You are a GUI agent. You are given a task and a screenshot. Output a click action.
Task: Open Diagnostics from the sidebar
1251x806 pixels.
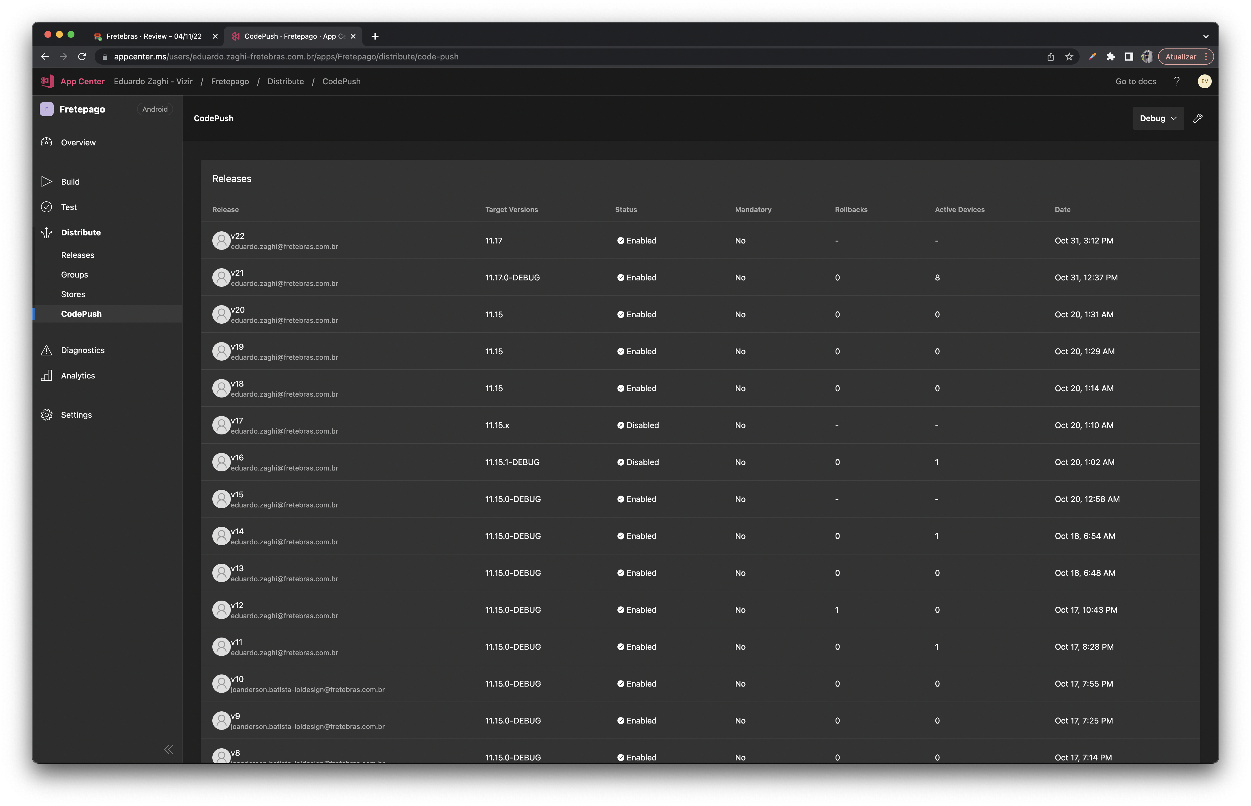[x=83, y=350]
